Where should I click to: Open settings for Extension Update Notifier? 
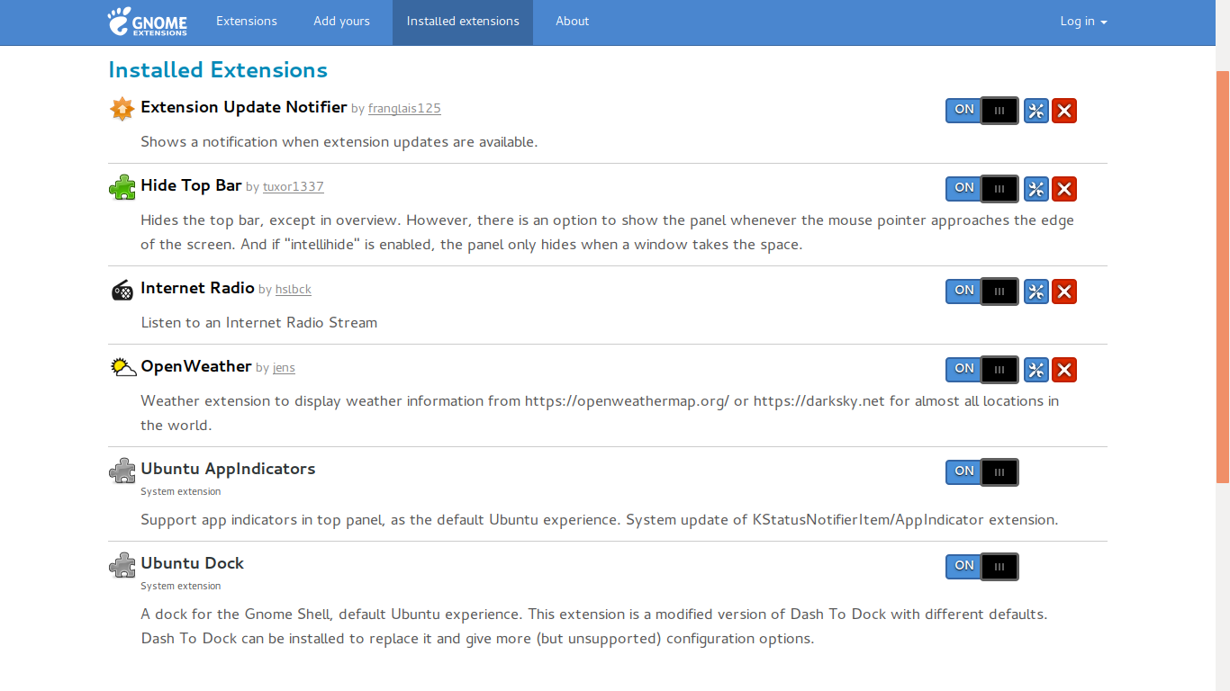coord(1036,111)
